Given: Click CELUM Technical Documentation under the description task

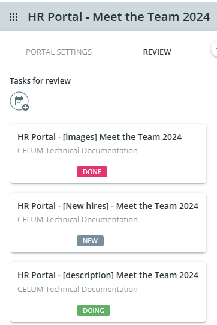Looking at the screenshot, I should coord(77,289).
